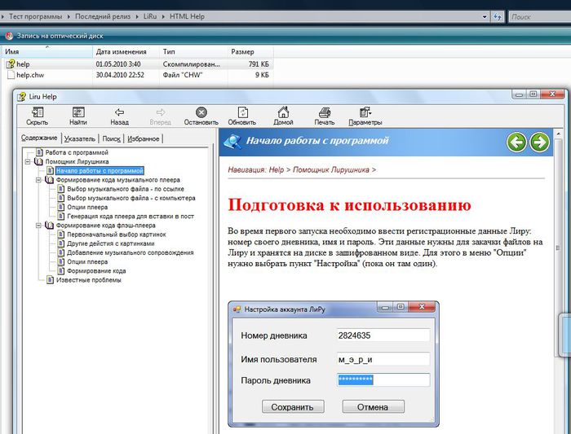Open Добавление музыкального сопровождения topic

click(x=130, y=252)
